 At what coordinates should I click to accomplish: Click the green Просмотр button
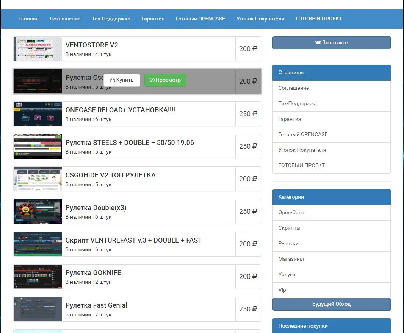click(x=165, y=80)
